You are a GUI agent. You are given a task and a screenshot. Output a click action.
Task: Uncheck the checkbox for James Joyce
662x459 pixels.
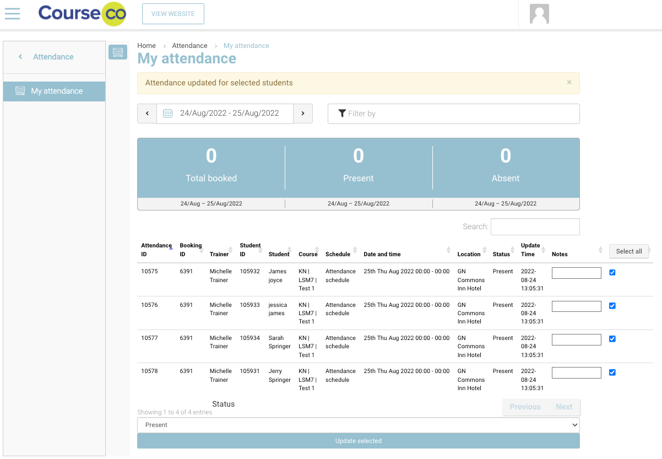pyautogui.click(x=612, y=272)
